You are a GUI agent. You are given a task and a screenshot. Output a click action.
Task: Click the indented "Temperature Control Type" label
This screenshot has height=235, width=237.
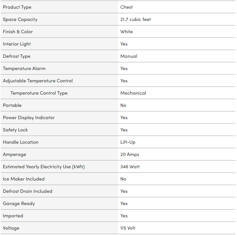point(39,93)
